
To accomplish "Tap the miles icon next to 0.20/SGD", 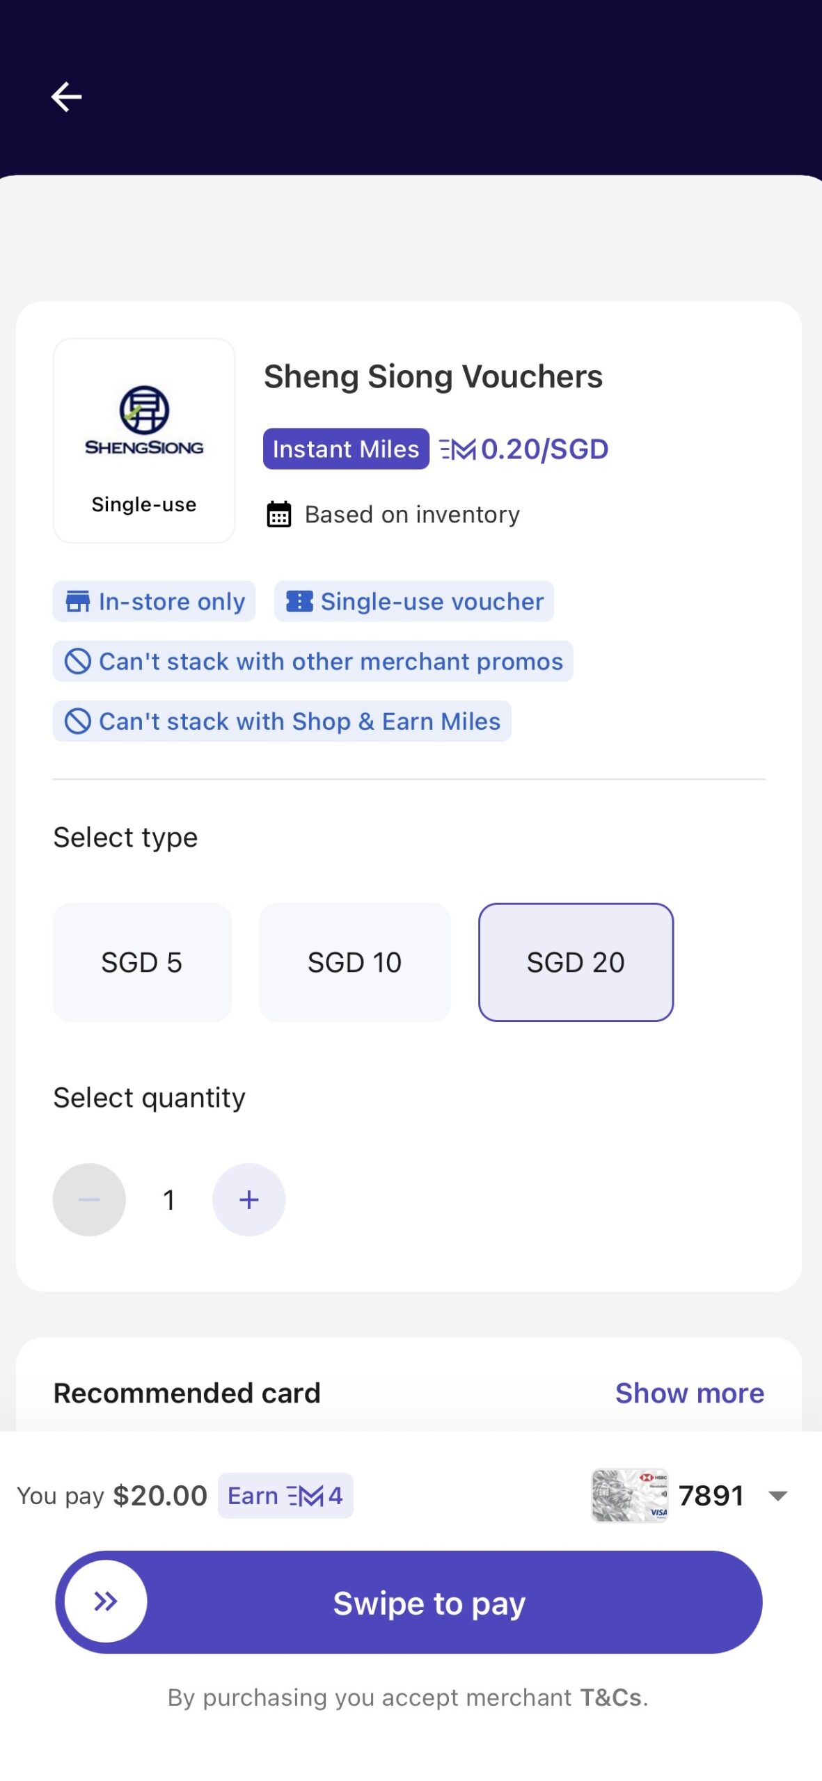I will pos(457,449).
